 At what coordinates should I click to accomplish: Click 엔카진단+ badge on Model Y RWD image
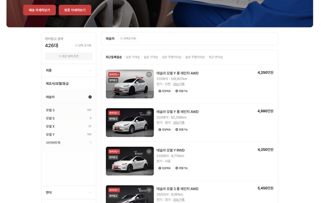[x=114, y=152]
